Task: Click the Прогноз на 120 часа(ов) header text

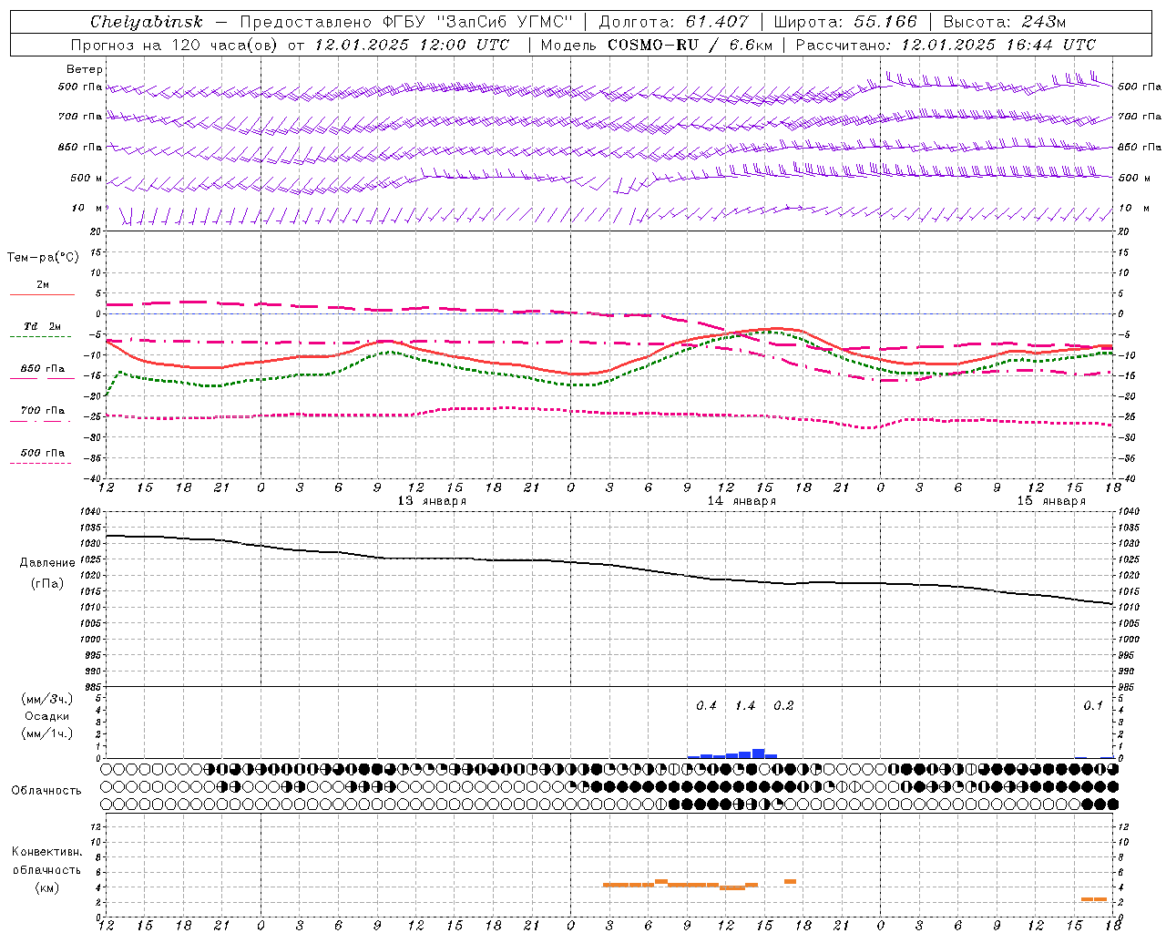Action: tap(176, 45)
